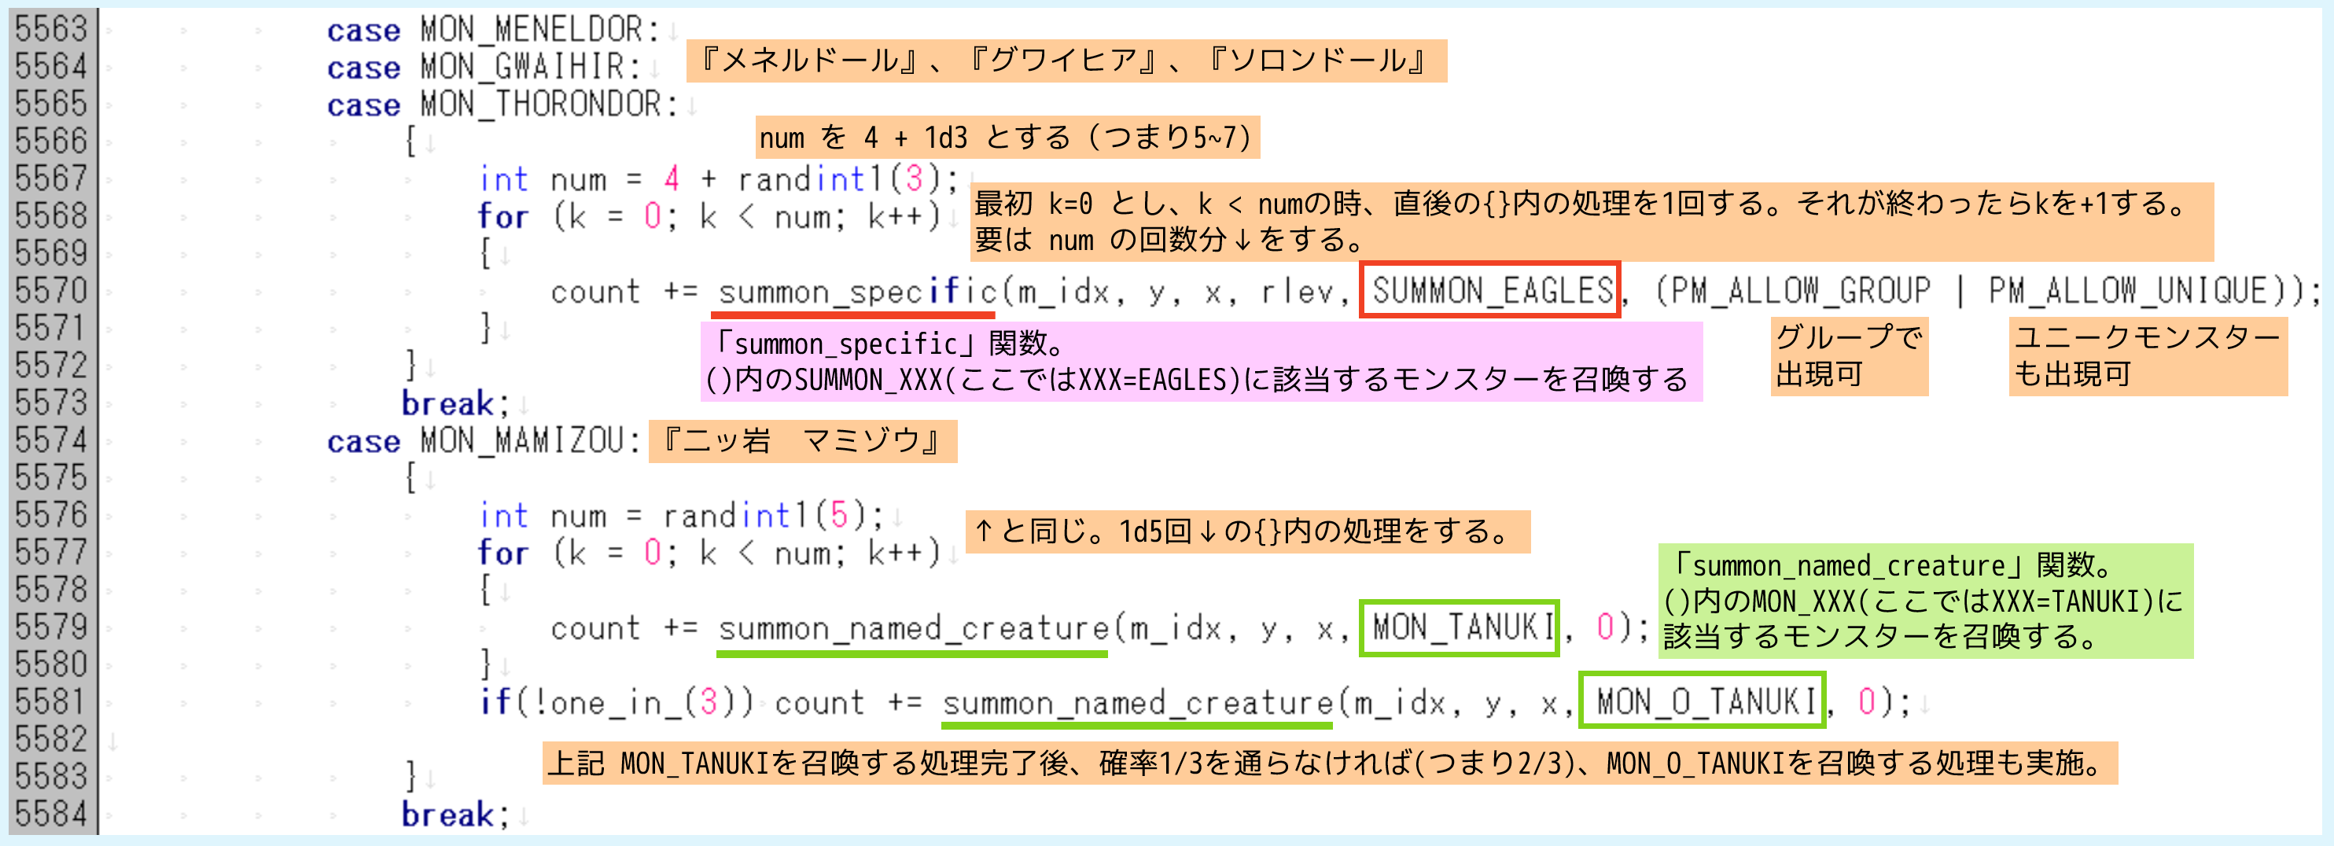Screen dimensions: 2334x846
Task: Click line number 5570 in gutter
Action: [x=51, y=291]
